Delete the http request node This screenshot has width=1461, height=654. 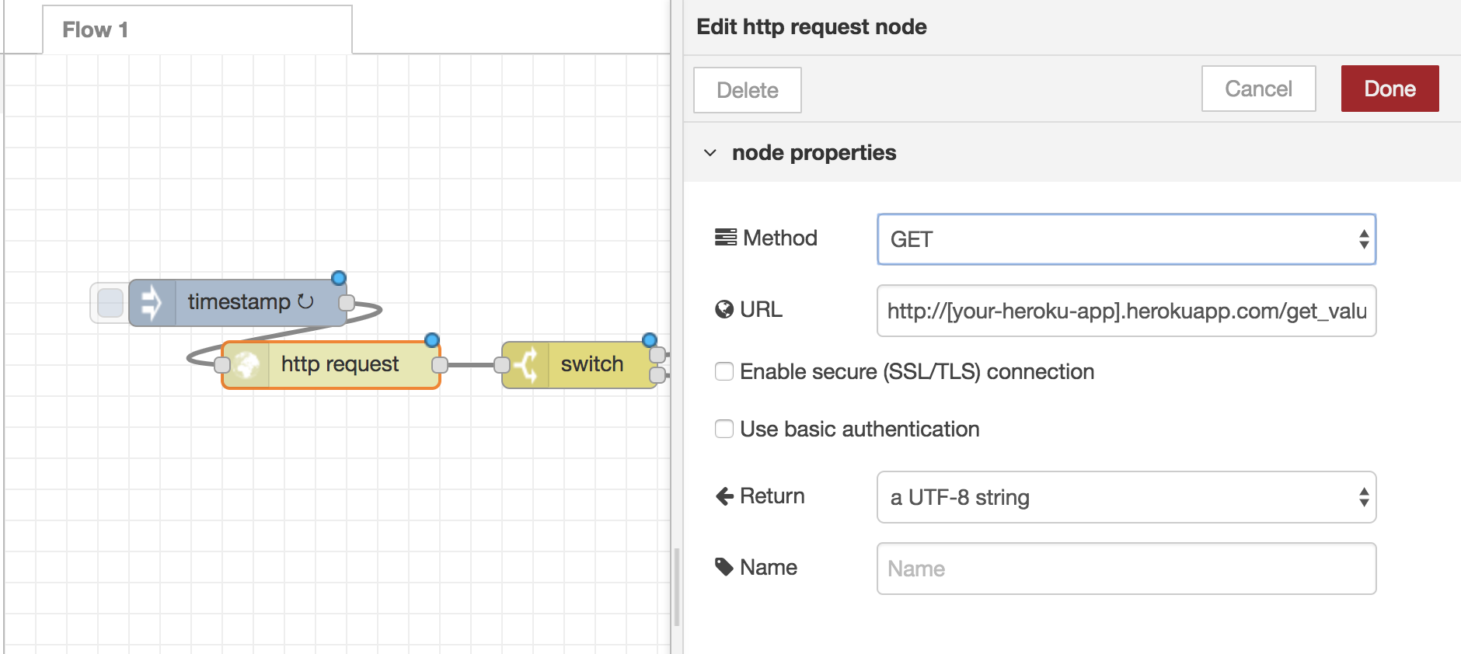[747, 90]
